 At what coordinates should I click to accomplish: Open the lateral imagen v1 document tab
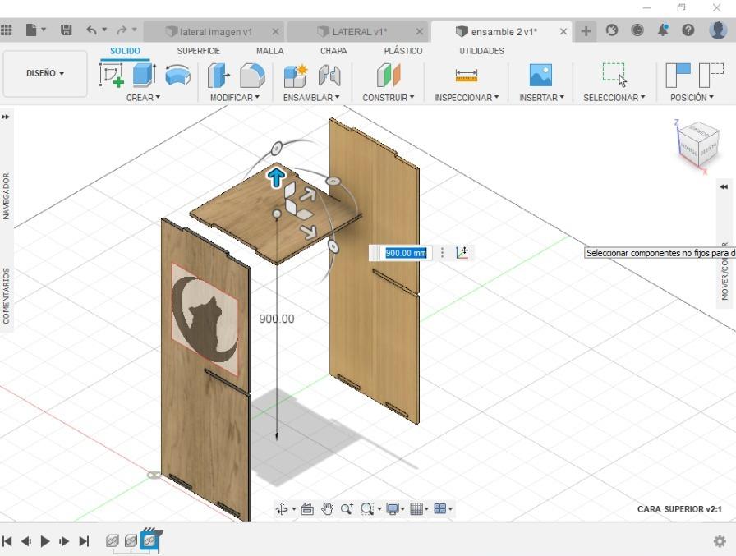click(214, 32)
